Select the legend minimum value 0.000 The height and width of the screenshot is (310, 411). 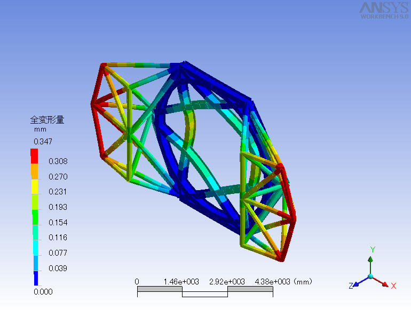pyautogui.click(x=43, y=292)
